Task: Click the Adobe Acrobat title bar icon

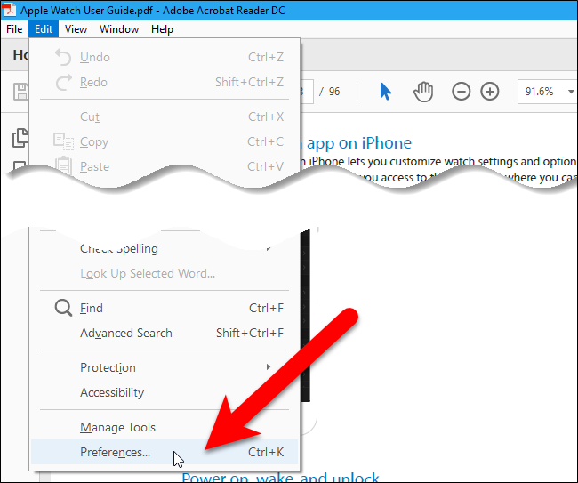Action: 9,10
